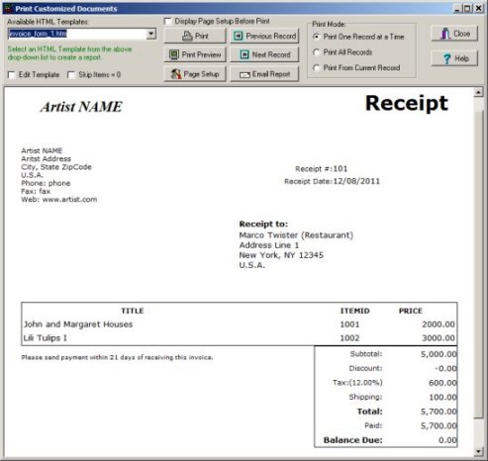Screen dimensions: 488x461
Task: Click the Help question mark icon
Action: coord(447,59)
